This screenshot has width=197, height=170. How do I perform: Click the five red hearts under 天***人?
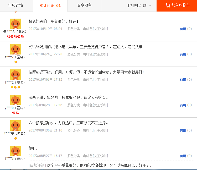coord(15,37)
